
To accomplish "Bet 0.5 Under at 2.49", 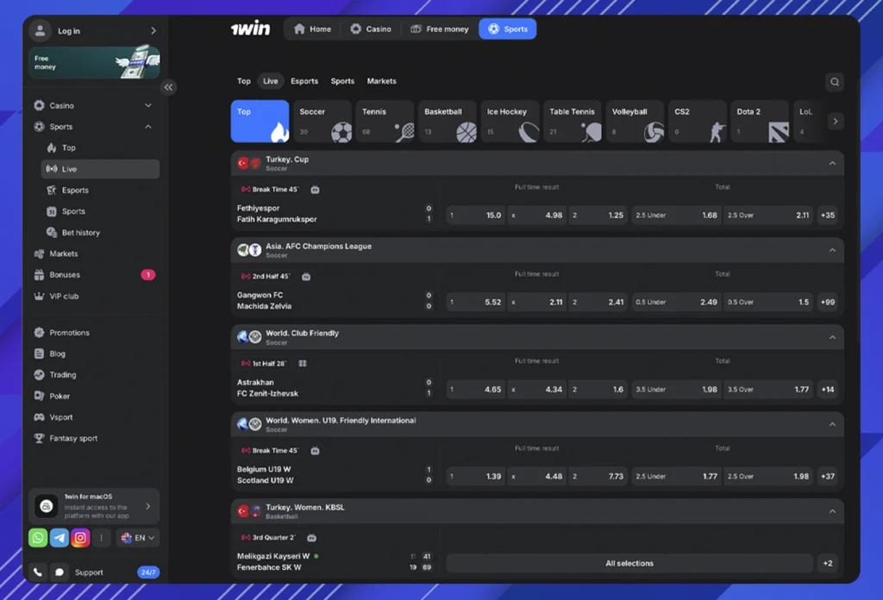I will (676, 303).
